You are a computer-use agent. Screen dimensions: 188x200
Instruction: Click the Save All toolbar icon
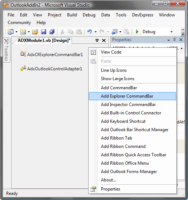coord(52,32)
